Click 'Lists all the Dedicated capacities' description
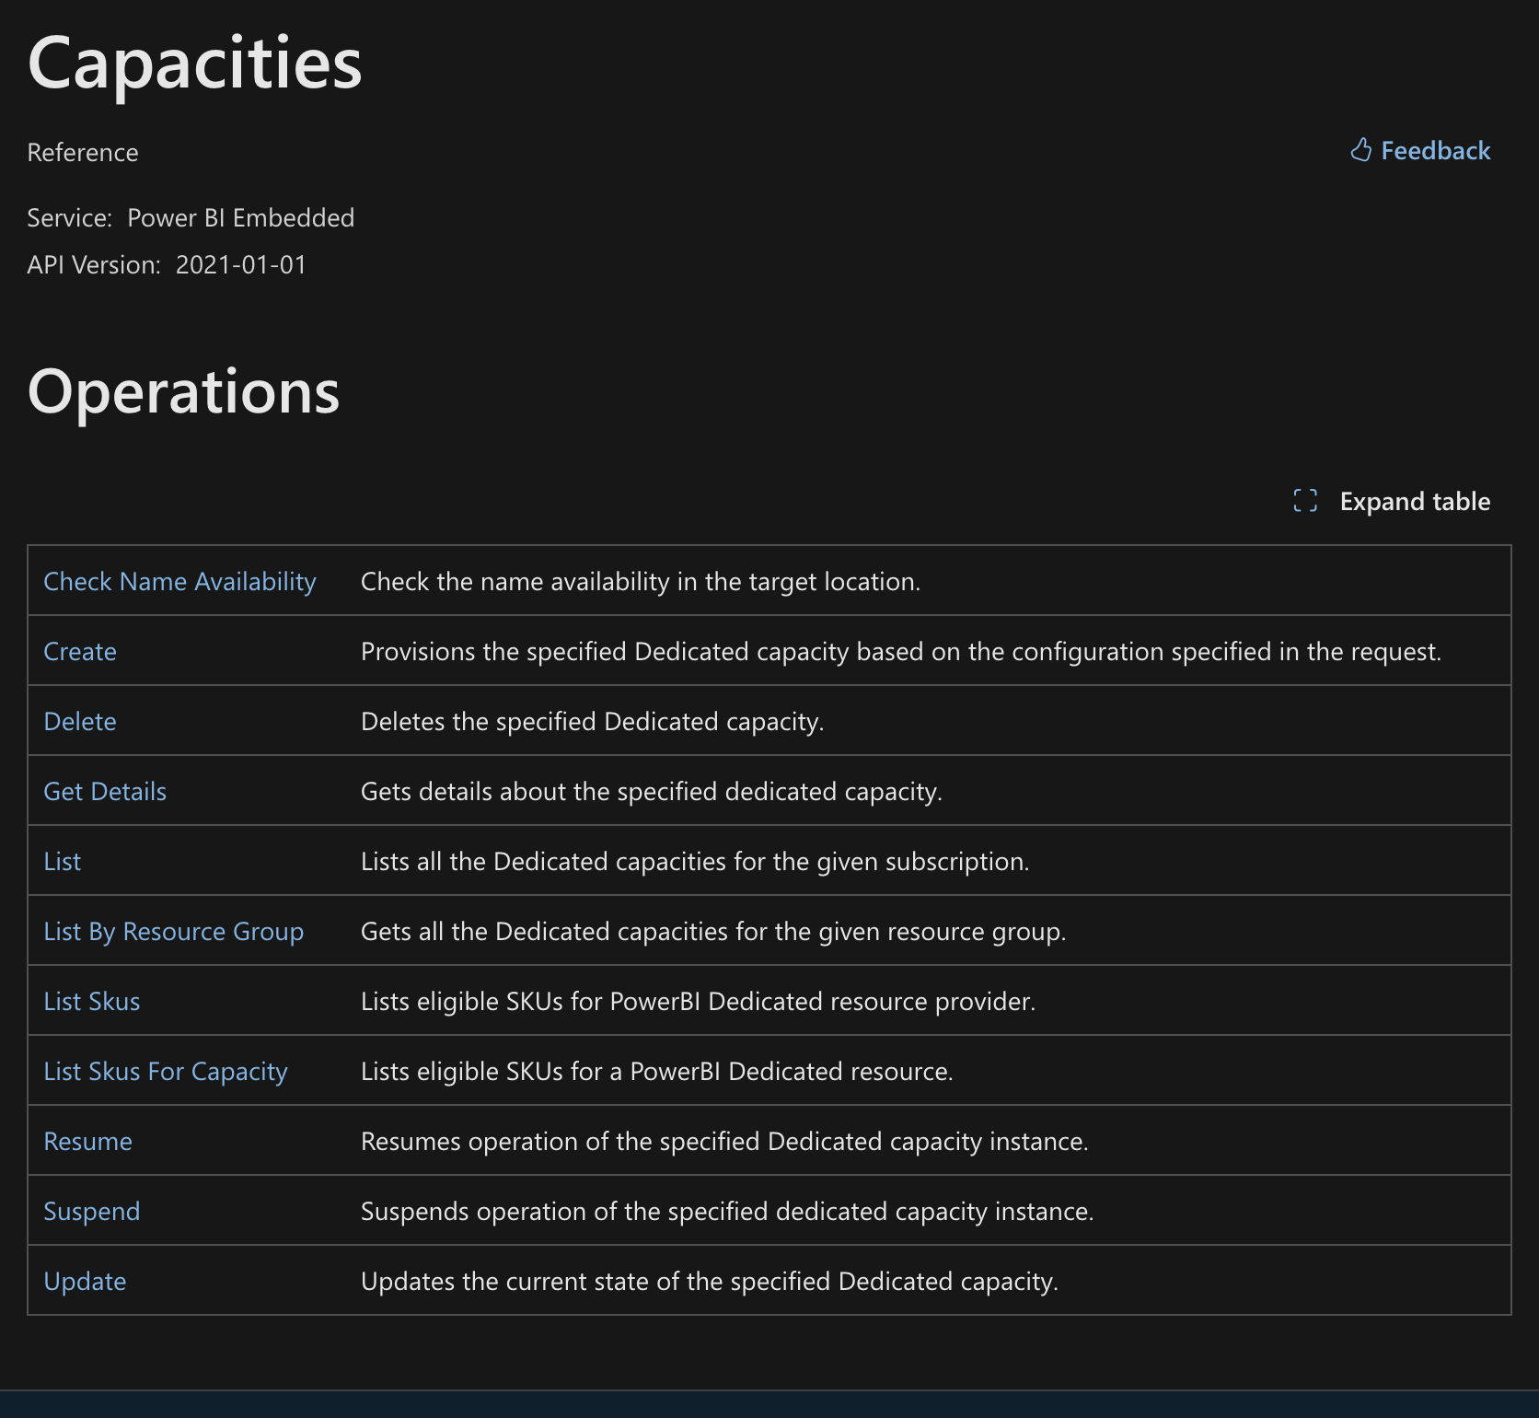 [695, 861]
